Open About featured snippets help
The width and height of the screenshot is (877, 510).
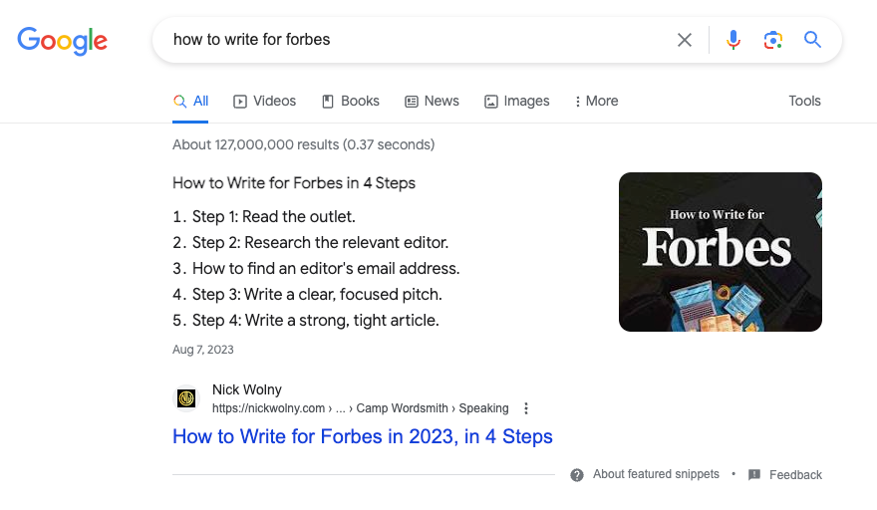pyautogui.click(x=656, y=474)
